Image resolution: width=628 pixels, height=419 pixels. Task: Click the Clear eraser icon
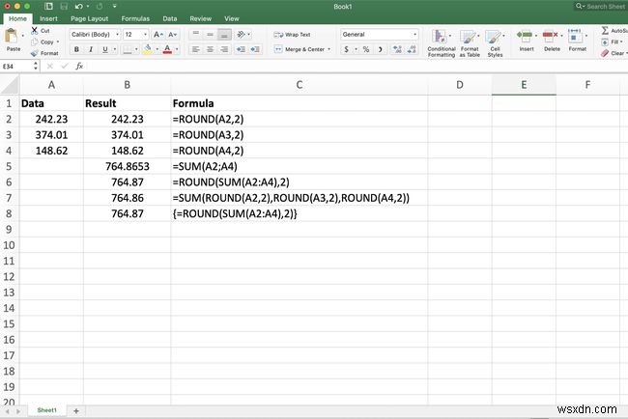click(x=605, y=53)
